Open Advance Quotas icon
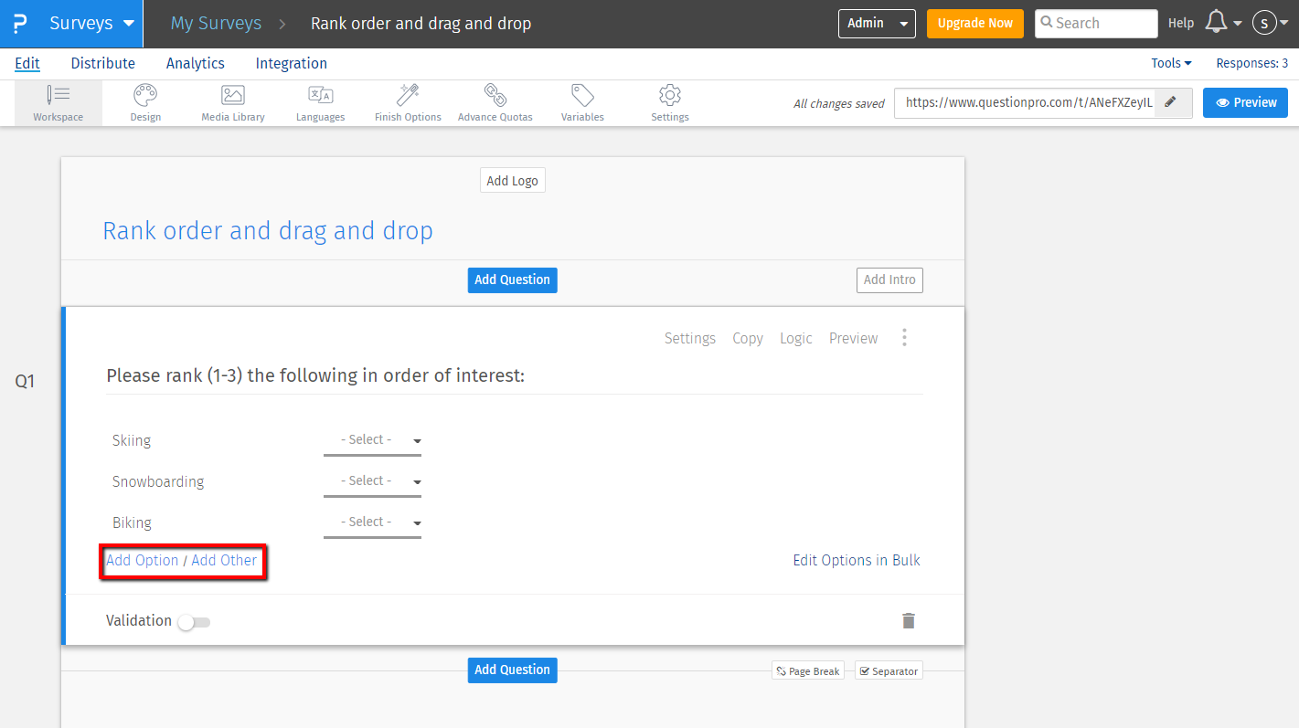Viewport: 1299px width, 728px height. (495, 95)
